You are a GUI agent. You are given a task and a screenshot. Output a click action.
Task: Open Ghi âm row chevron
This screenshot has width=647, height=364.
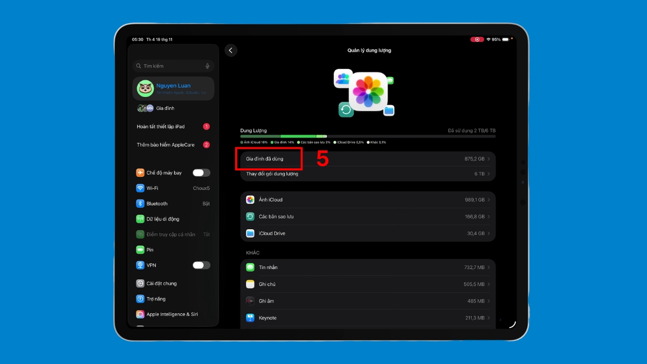click(x=488, y=301)
